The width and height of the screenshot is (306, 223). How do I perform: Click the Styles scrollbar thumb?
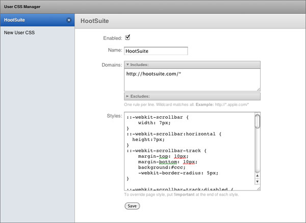[x=258, y=121]
